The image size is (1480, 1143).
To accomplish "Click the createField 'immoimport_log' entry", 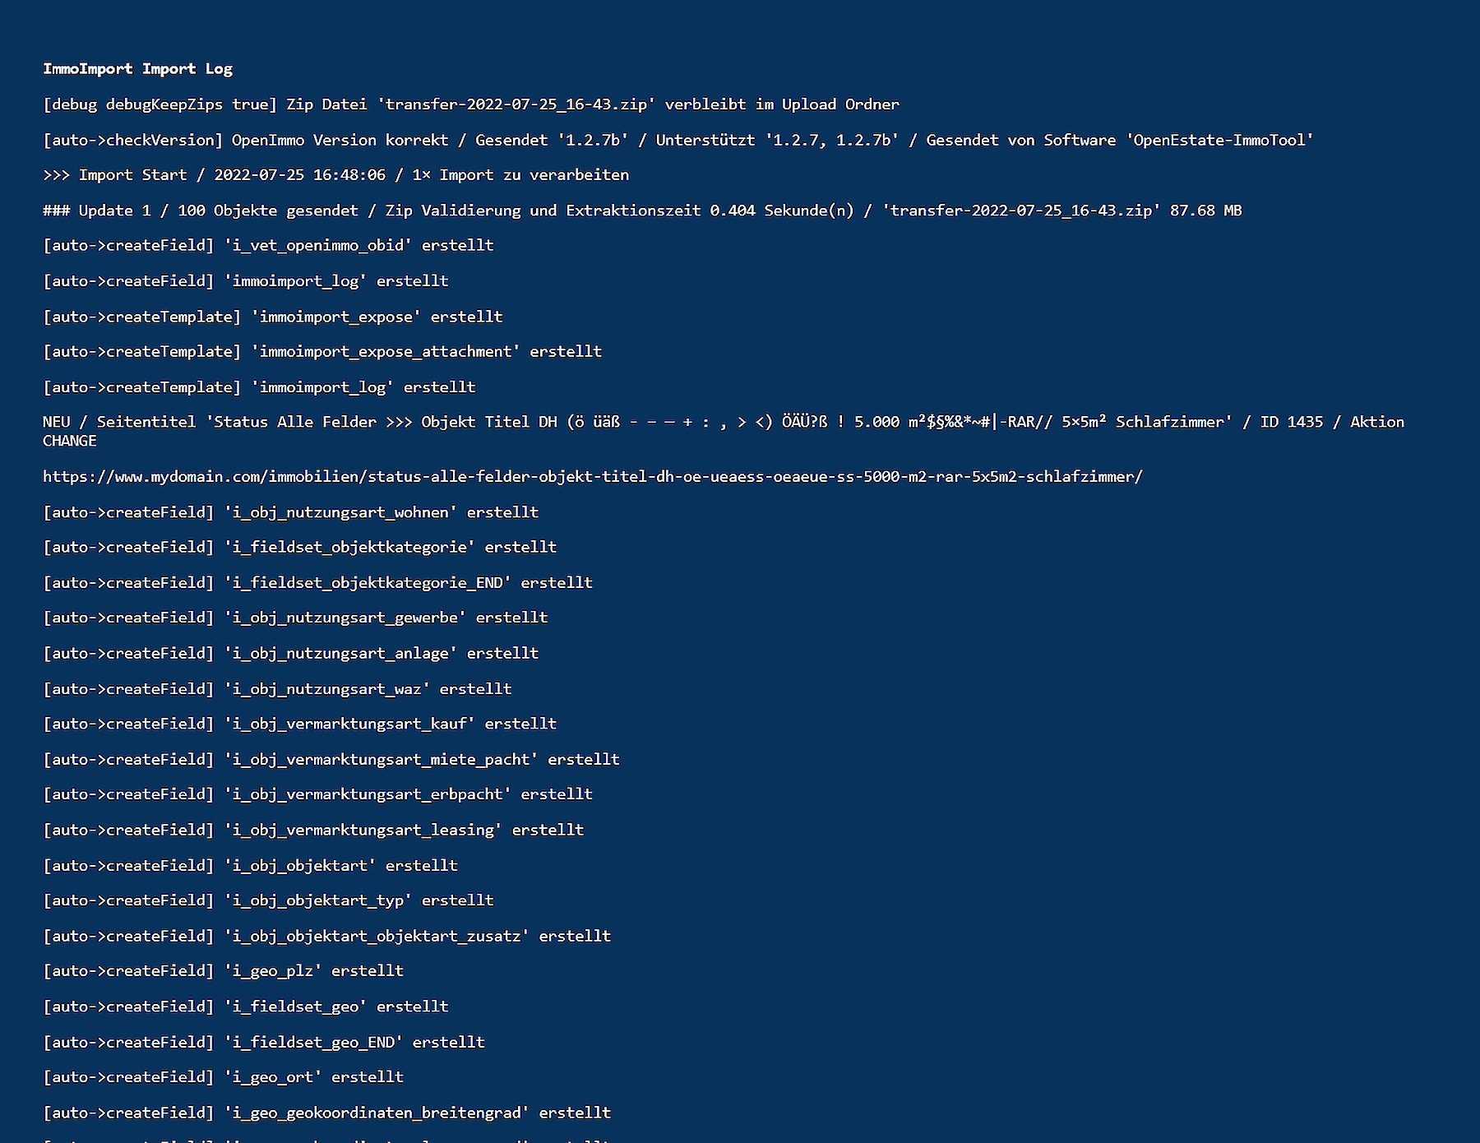I will click(245, 281).
